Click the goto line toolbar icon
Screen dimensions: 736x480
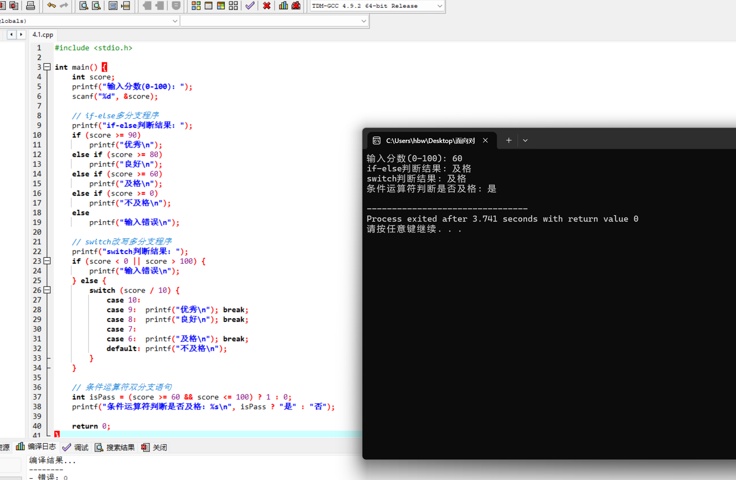click(125, 5)
